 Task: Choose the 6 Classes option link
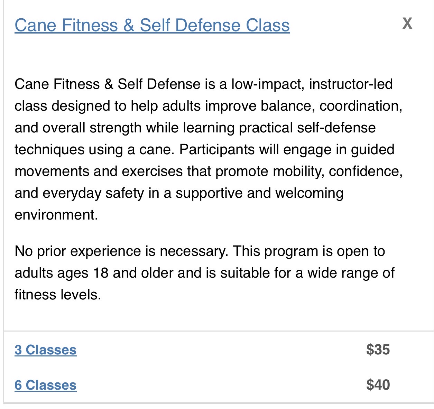(45, 385)
